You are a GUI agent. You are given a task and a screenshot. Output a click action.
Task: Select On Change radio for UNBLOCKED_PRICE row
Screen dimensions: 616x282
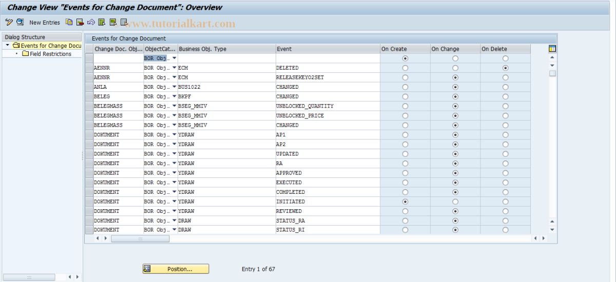[455, 115]
